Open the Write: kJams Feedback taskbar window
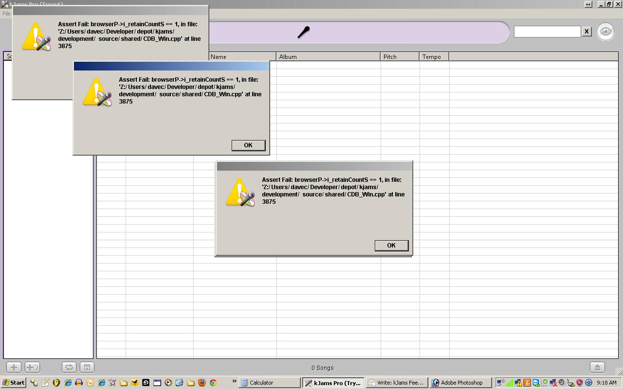Screen dimensions: 623x389 (397, 383)
